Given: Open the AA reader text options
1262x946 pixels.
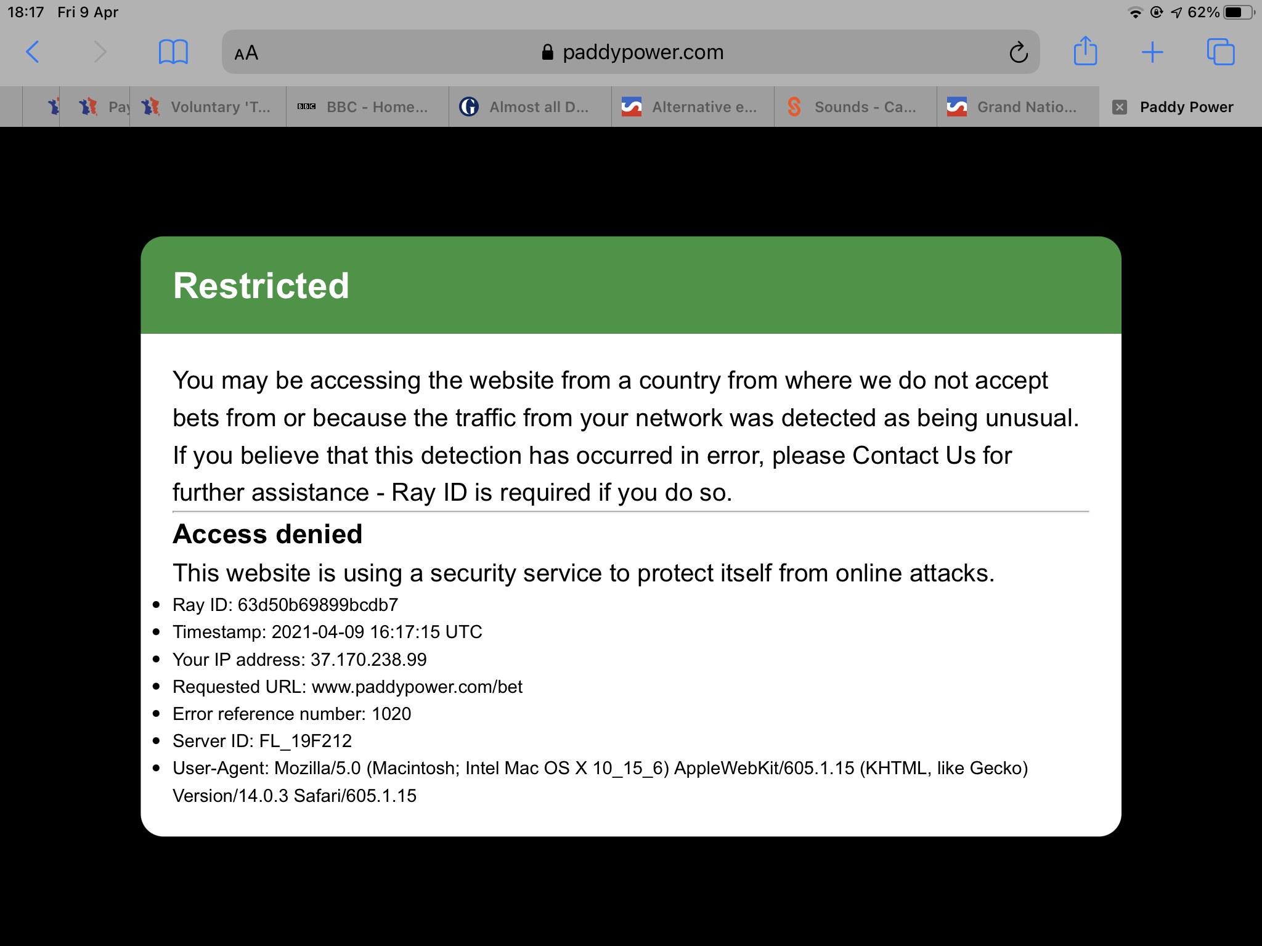Looking at the screenshot, I should point(246,53).
